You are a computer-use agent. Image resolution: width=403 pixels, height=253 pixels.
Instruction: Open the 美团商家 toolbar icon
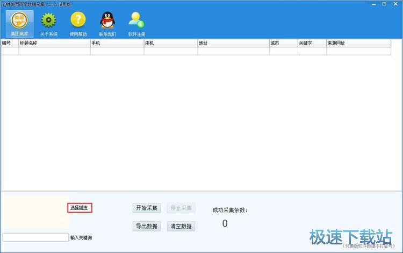[19, 24]
